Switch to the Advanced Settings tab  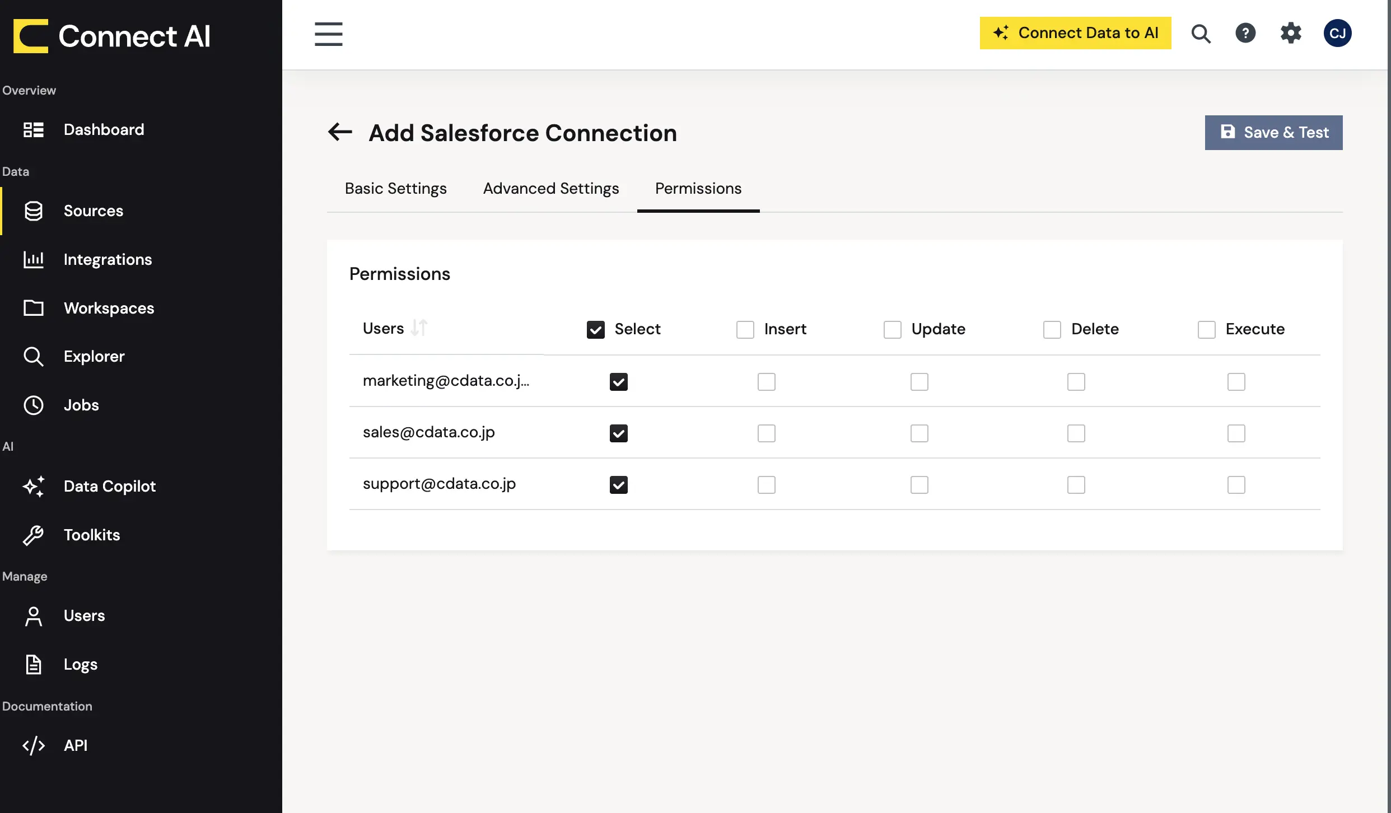551,189
